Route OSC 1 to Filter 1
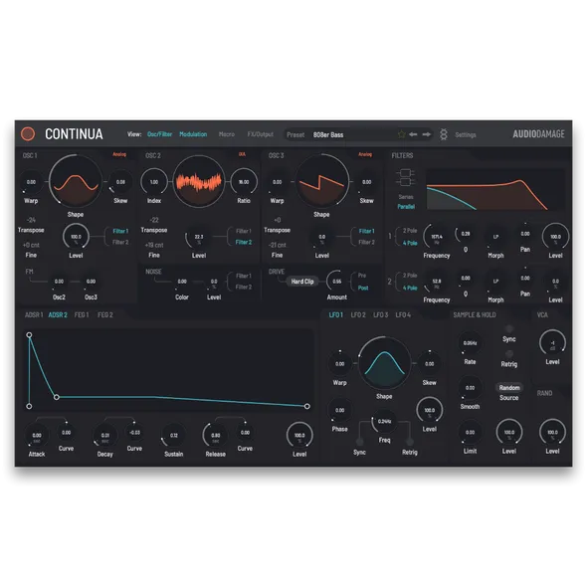587x587 pixels. coord(120,232)
